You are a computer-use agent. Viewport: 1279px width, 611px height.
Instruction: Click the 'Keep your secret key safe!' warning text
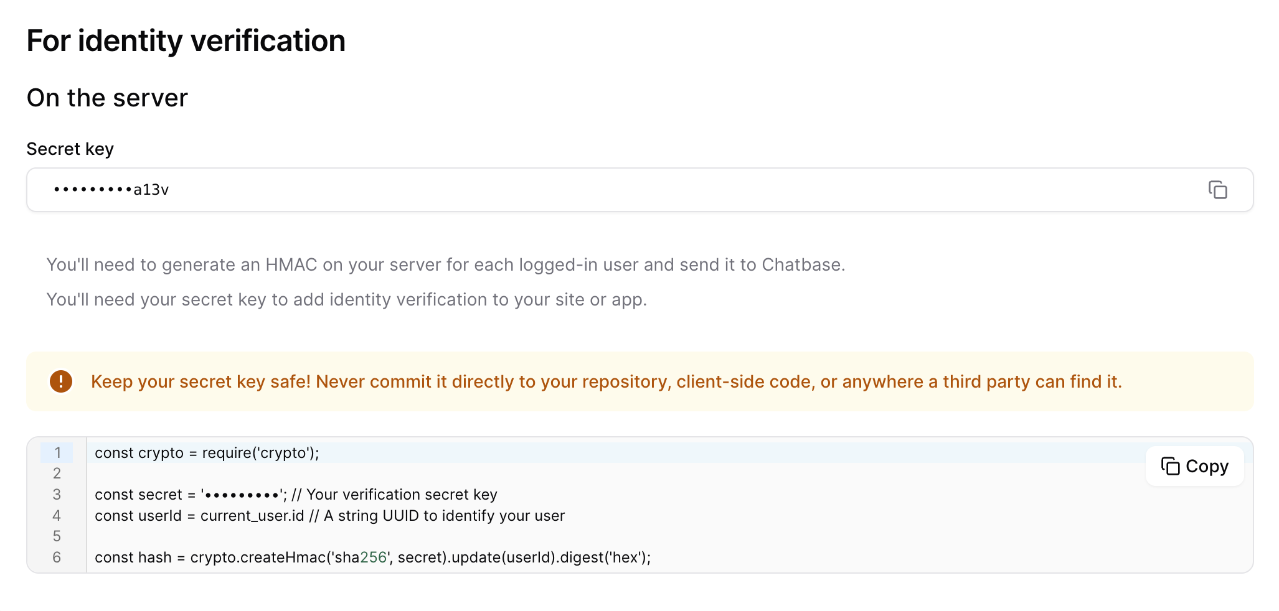click(606, 381)
